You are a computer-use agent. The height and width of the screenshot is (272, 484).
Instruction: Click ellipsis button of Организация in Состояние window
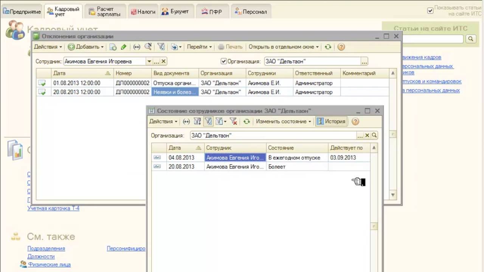(x=360, y=135)
